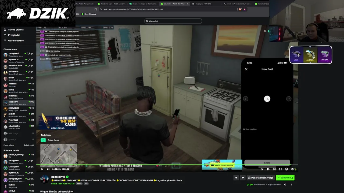This screenshot has width=344, height=193.
Task: Open xmerghani channel in Obserwowane list
Action: click(19, 54)
